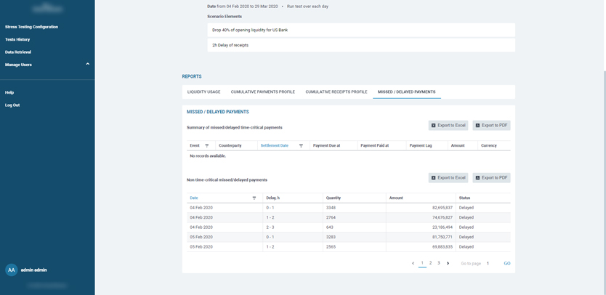Click the Log Out link
606x295 pixels.
(12, 105)
